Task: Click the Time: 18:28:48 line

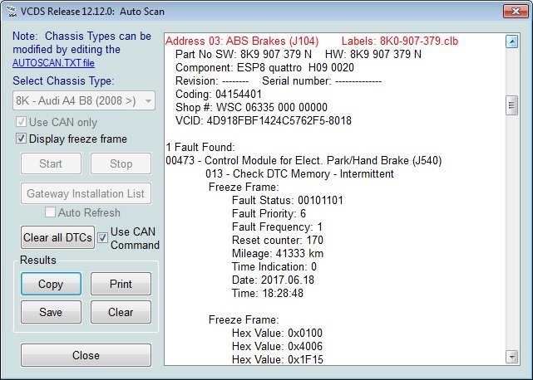Action: [268, 293]
